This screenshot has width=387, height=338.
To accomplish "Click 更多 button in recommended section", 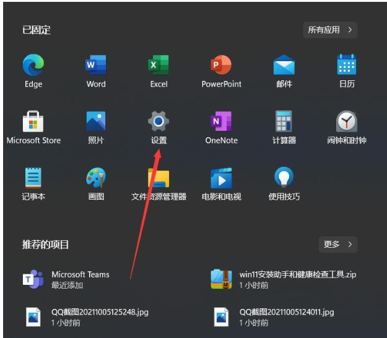I will [338, 244].
